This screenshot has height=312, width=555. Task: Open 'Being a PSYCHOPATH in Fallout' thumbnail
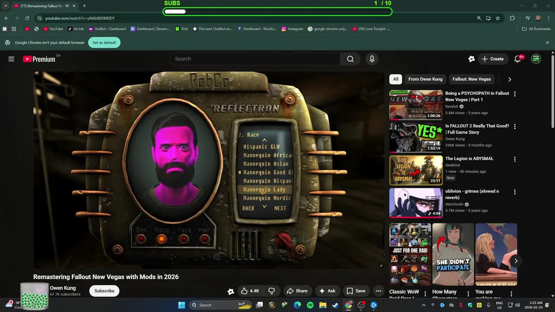point(416,105)
